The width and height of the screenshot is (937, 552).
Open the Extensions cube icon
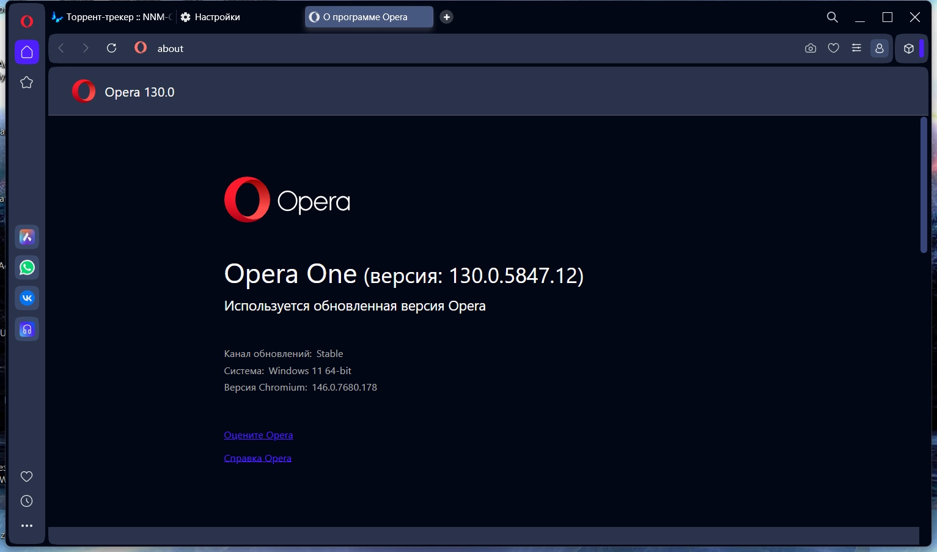[x=909, y=49]
